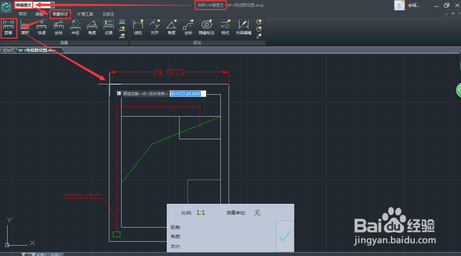
Task: Click the 隐藏标注 hide annotations tool
Action: click(207, 28)
